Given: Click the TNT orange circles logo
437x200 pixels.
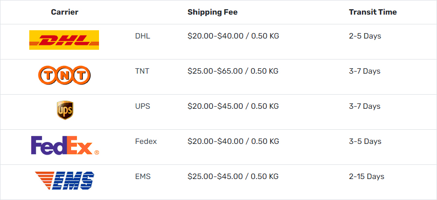Looking at the screenshot, I should coord(64,75).
